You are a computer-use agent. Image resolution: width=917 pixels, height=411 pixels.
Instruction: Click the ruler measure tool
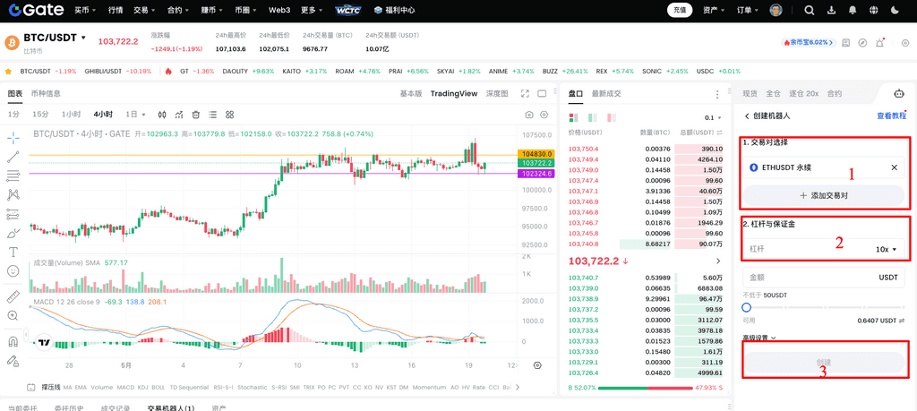click(13, 296)
